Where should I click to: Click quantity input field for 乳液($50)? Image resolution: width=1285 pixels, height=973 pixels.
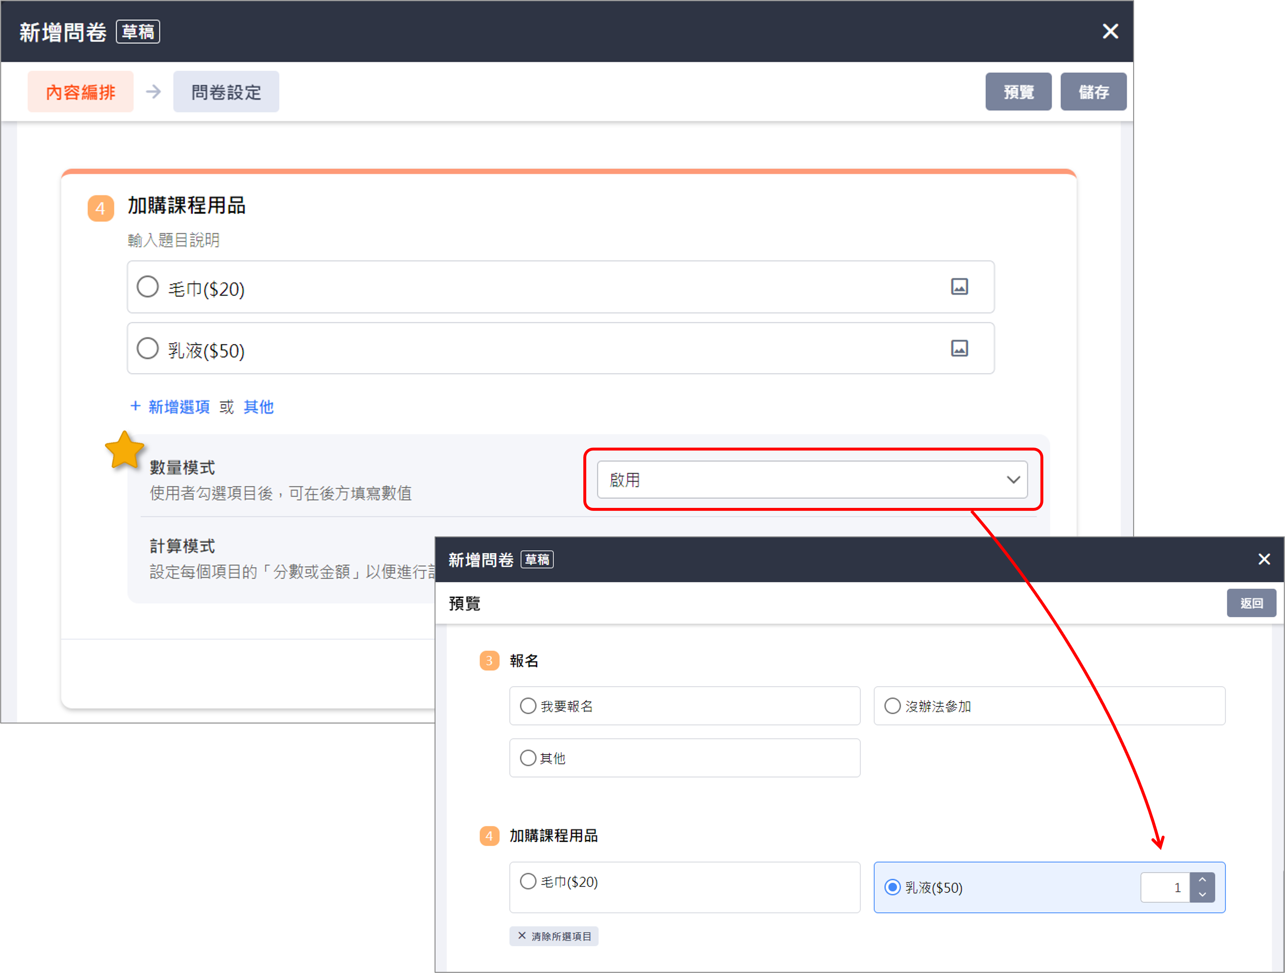click(x=1165, y=888)
